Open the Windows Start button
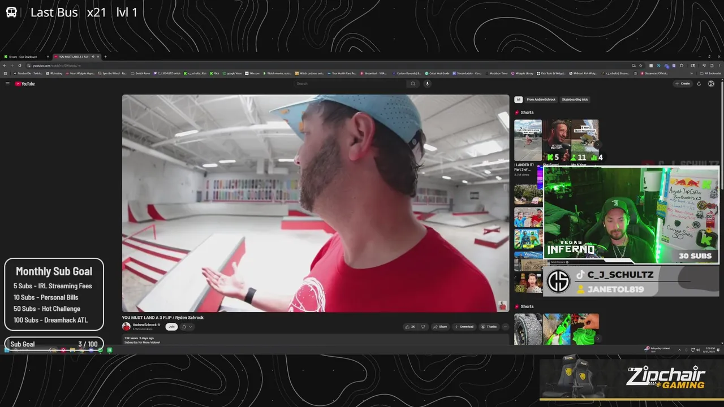The height and width of the screenshot is (407, 724). 7,350
